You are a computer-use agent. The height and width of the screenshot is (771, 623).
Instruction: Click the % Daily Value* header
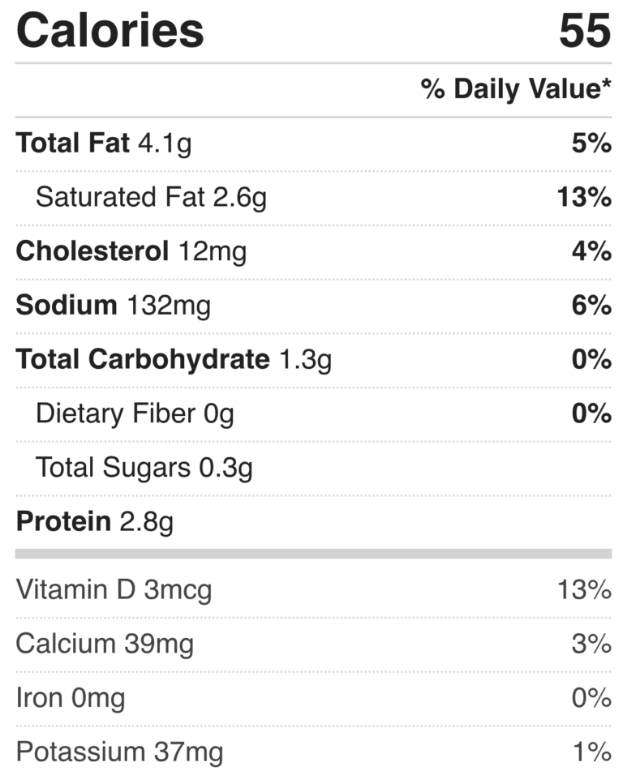(516, 89)
